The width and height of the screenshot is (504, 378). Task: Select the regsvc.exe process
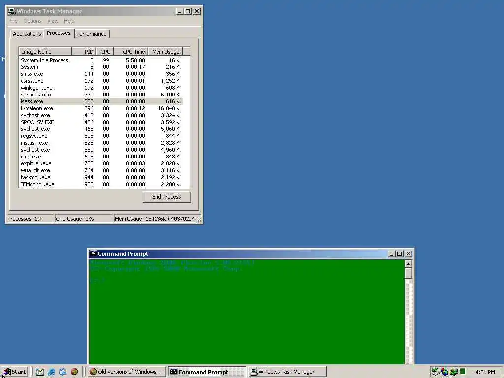click(100, 136)
